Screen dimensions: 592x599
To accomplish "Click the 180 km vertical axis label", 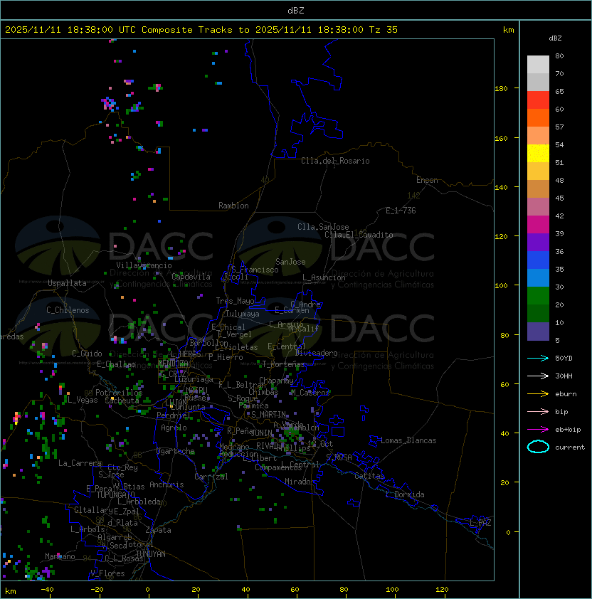I will [x=501, y=89].
